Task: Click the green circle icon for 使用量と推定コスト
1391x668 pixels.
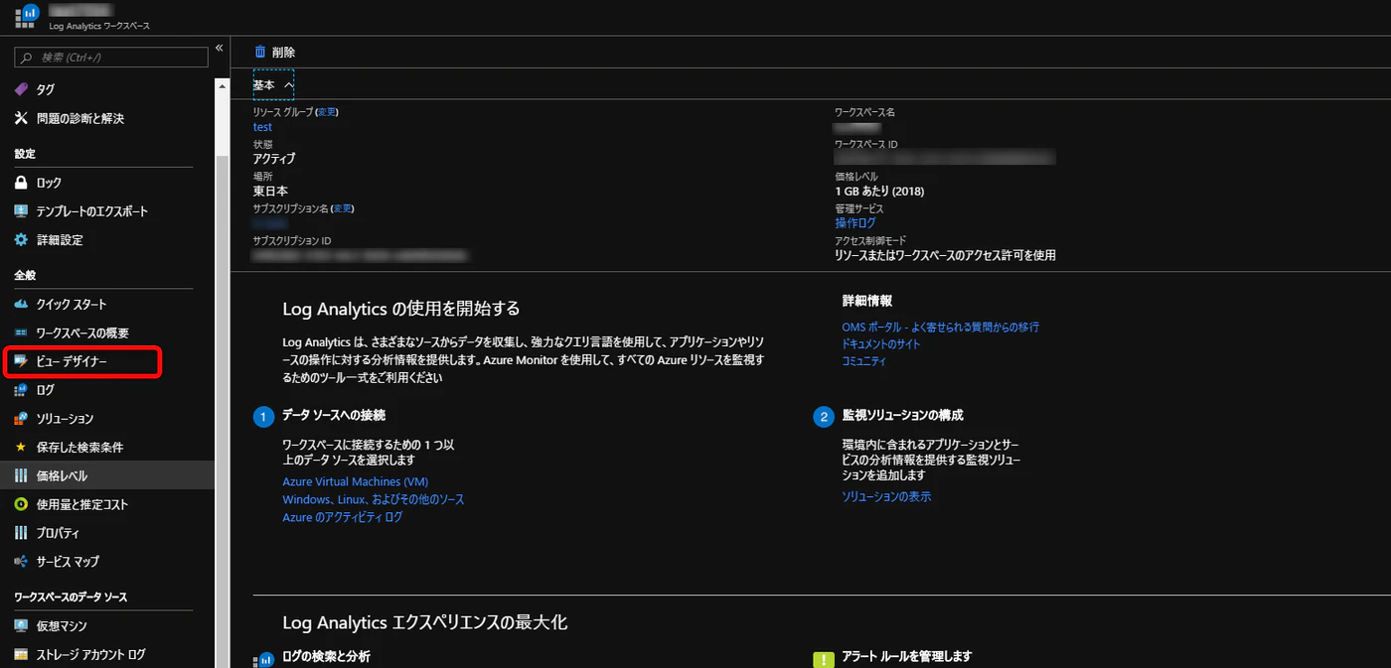Action: (x=21, y=504)
